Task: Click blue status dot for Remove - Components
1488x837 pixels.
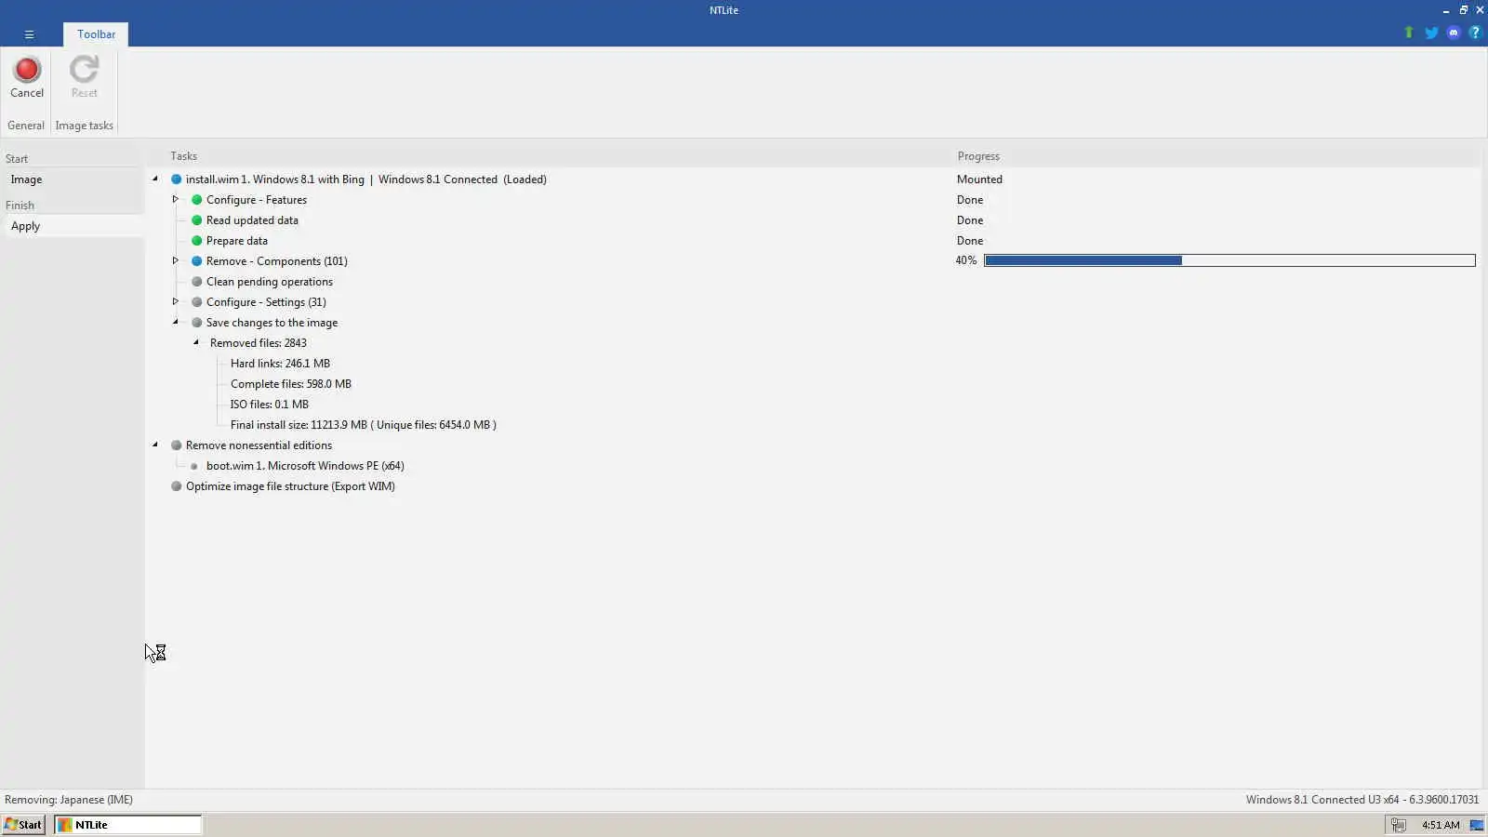Action: [196, 261]
